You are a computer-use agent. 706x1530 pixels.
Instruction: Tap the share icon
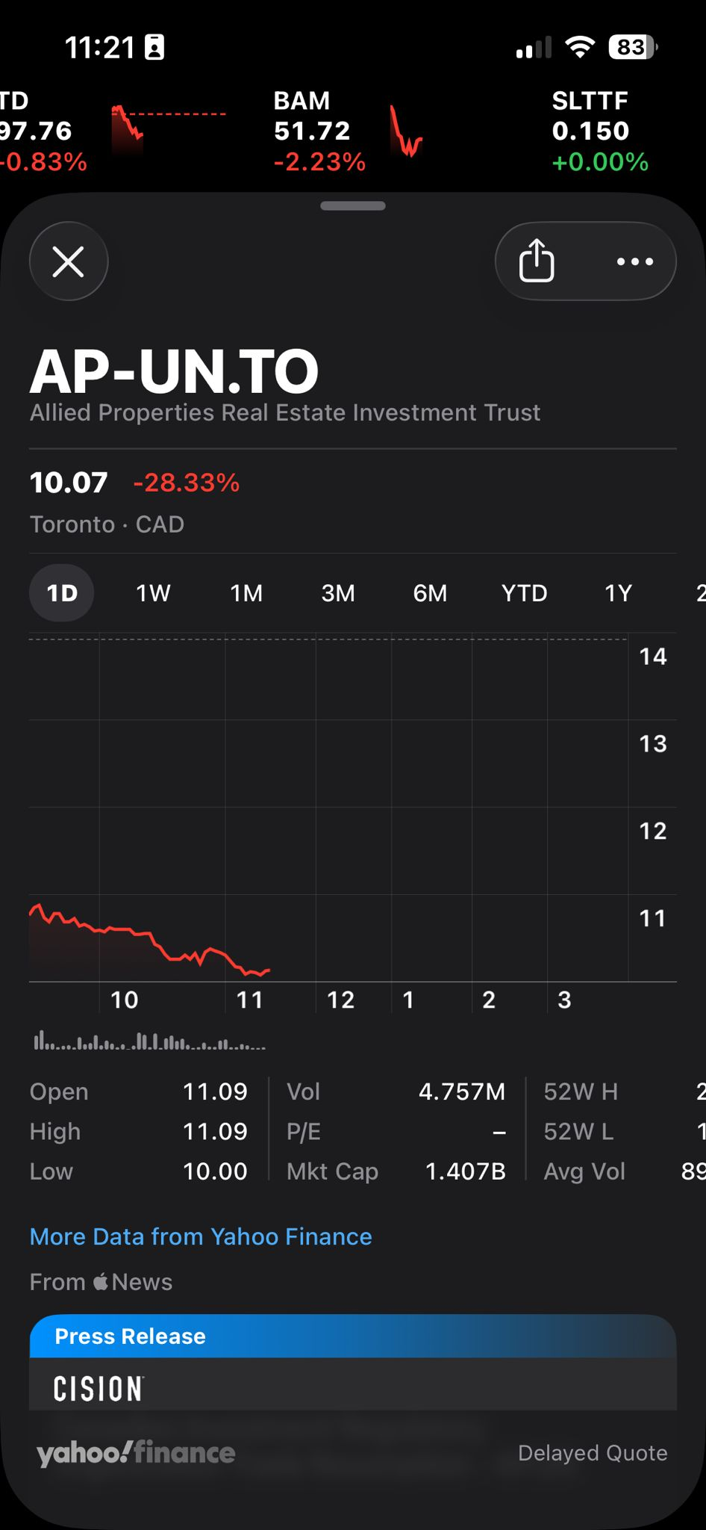(x=537, y=261)
